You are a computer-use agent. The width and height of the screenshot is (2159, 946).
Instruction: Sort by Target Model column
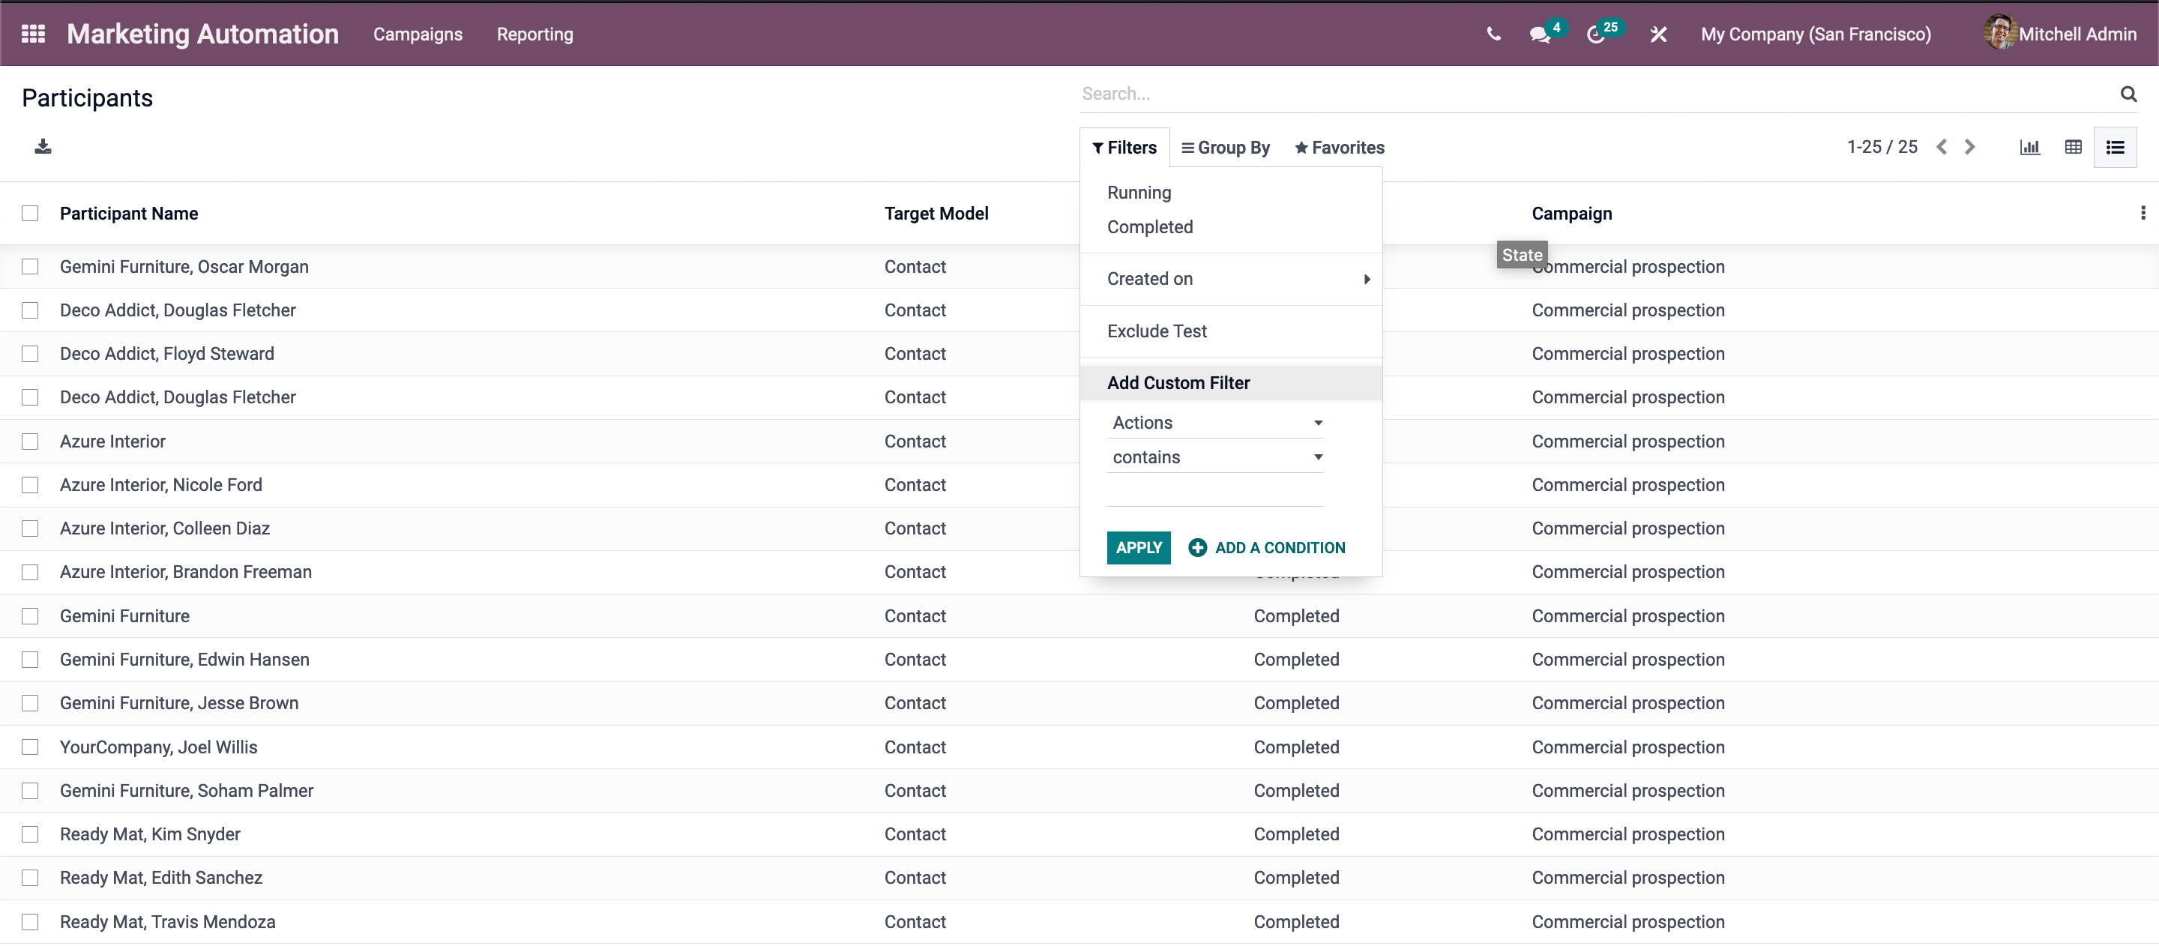[936, 213]
